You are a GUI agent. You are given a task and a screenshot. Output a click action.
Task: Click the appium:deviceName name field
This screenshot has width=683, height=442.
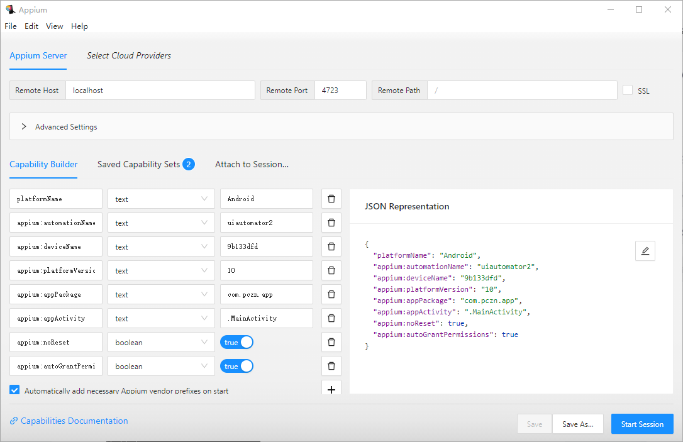click(56, 246)
